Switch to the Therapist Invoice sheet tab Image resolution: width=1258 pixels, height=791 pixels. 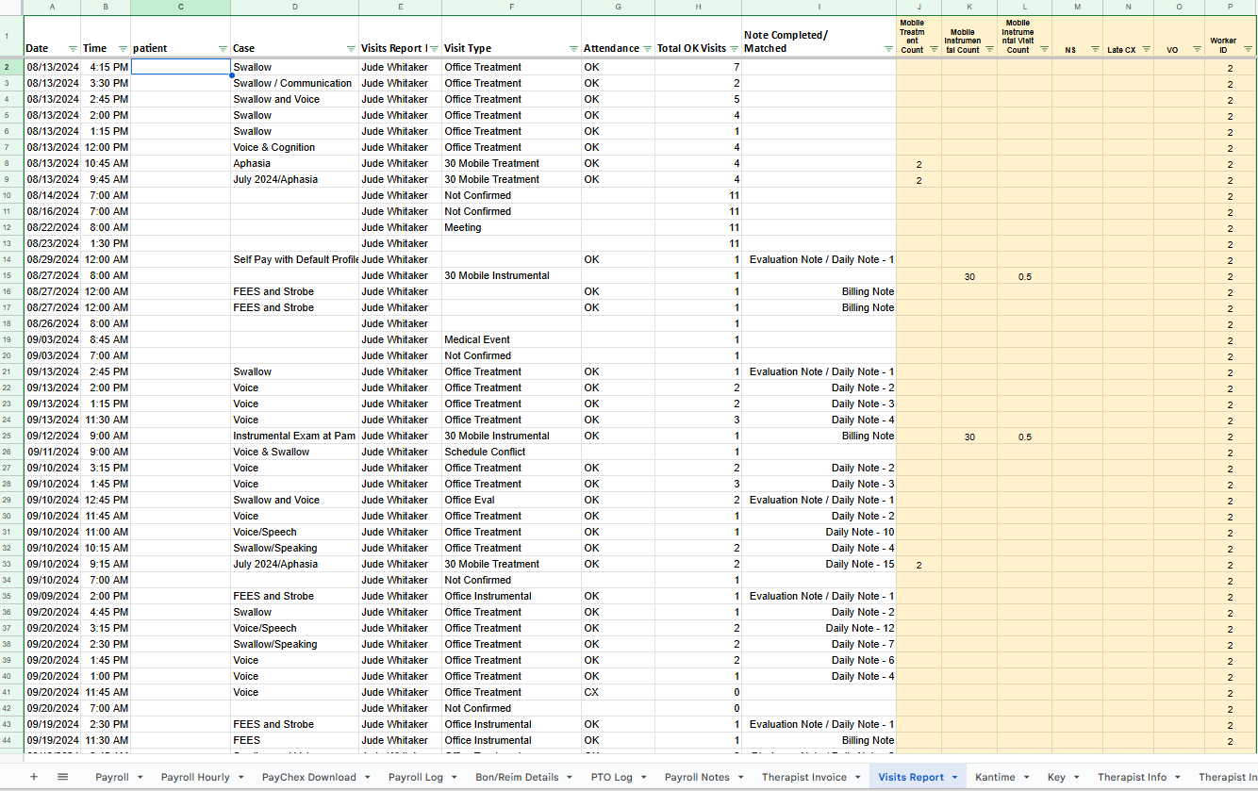click(x=804, y=778)
